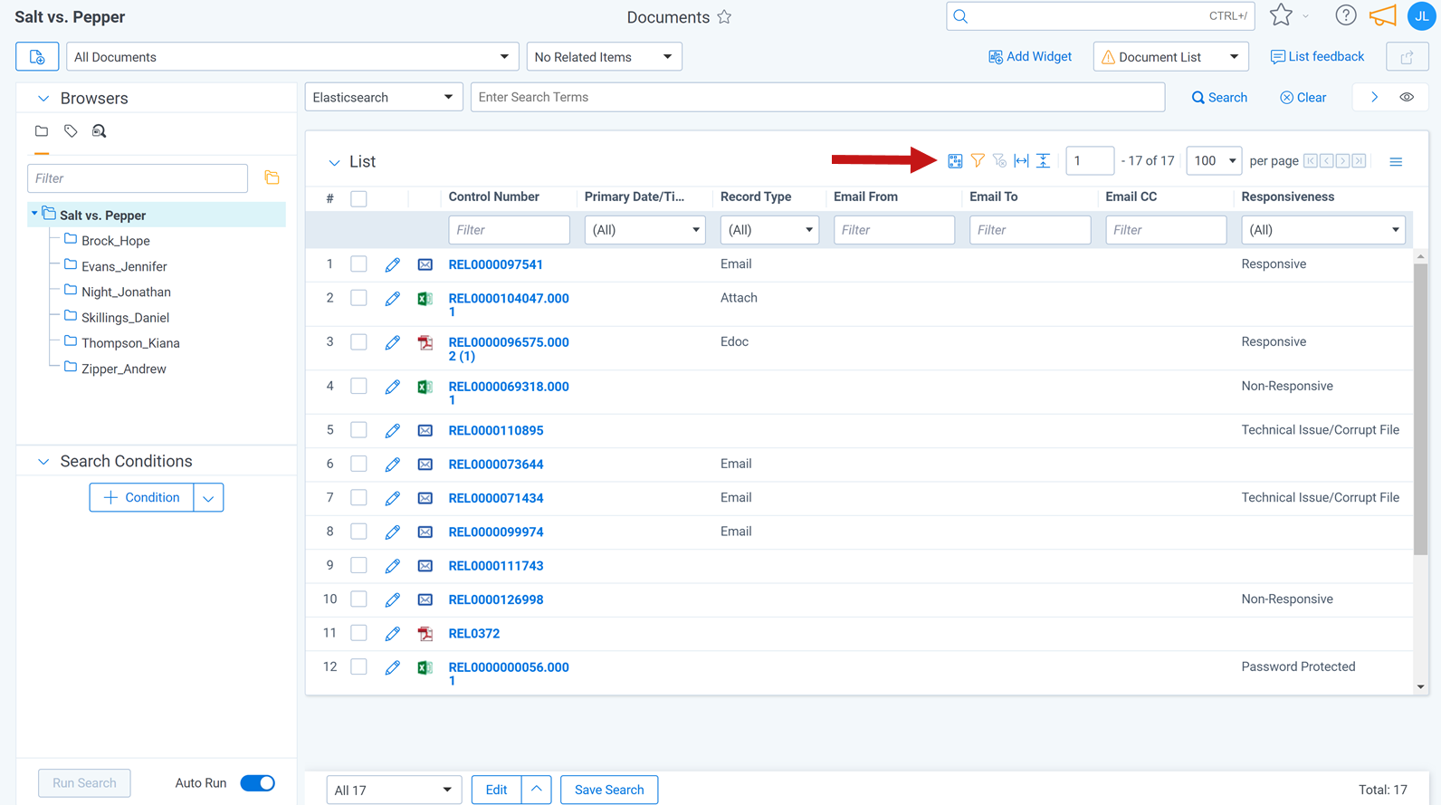Image resolution: width=1441 pixels, height=805 pixels.
Task: Click the orange folder icon beside browser filter
Action: tap(272, 177)
